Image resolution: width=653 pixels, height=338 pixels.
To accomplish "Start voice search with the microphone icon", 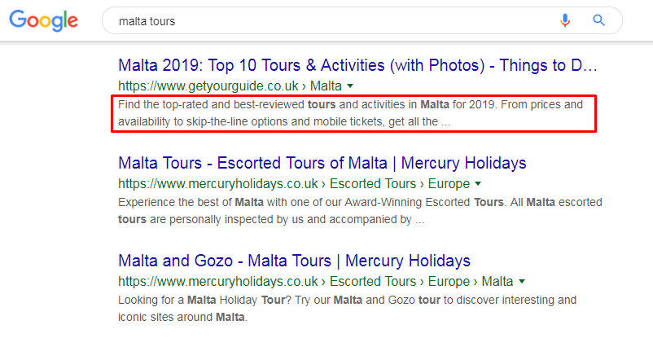I will (565, 20).
